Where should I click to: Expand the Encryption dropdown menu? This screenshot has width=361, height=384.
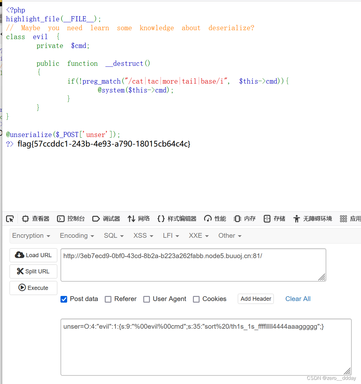[31, 236]
